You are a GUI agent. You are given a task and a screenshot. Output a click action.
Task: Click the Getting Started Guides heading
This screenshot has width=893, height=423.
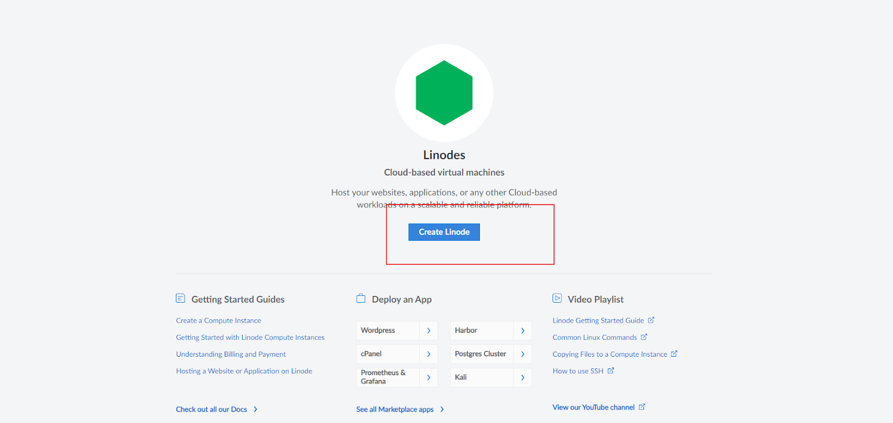(238, 299)
